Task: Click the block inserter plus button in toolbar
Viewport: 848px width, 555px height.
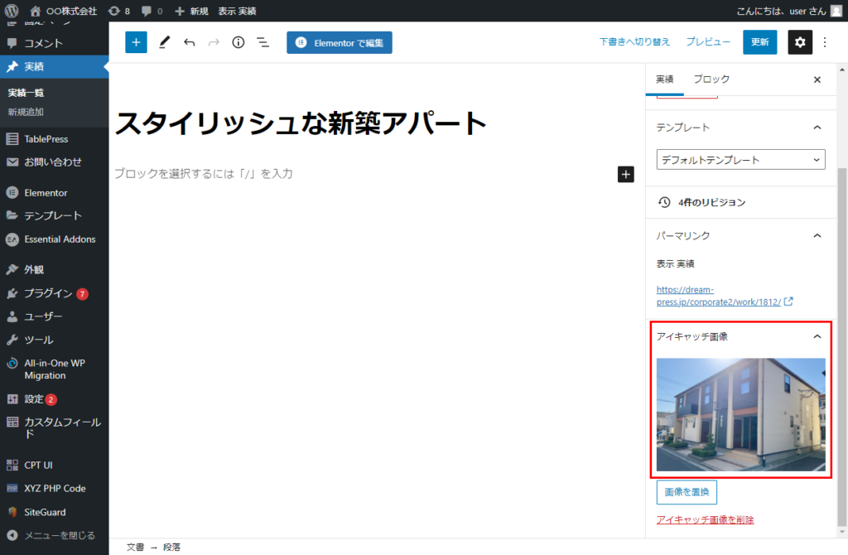Action: [136, 42]
